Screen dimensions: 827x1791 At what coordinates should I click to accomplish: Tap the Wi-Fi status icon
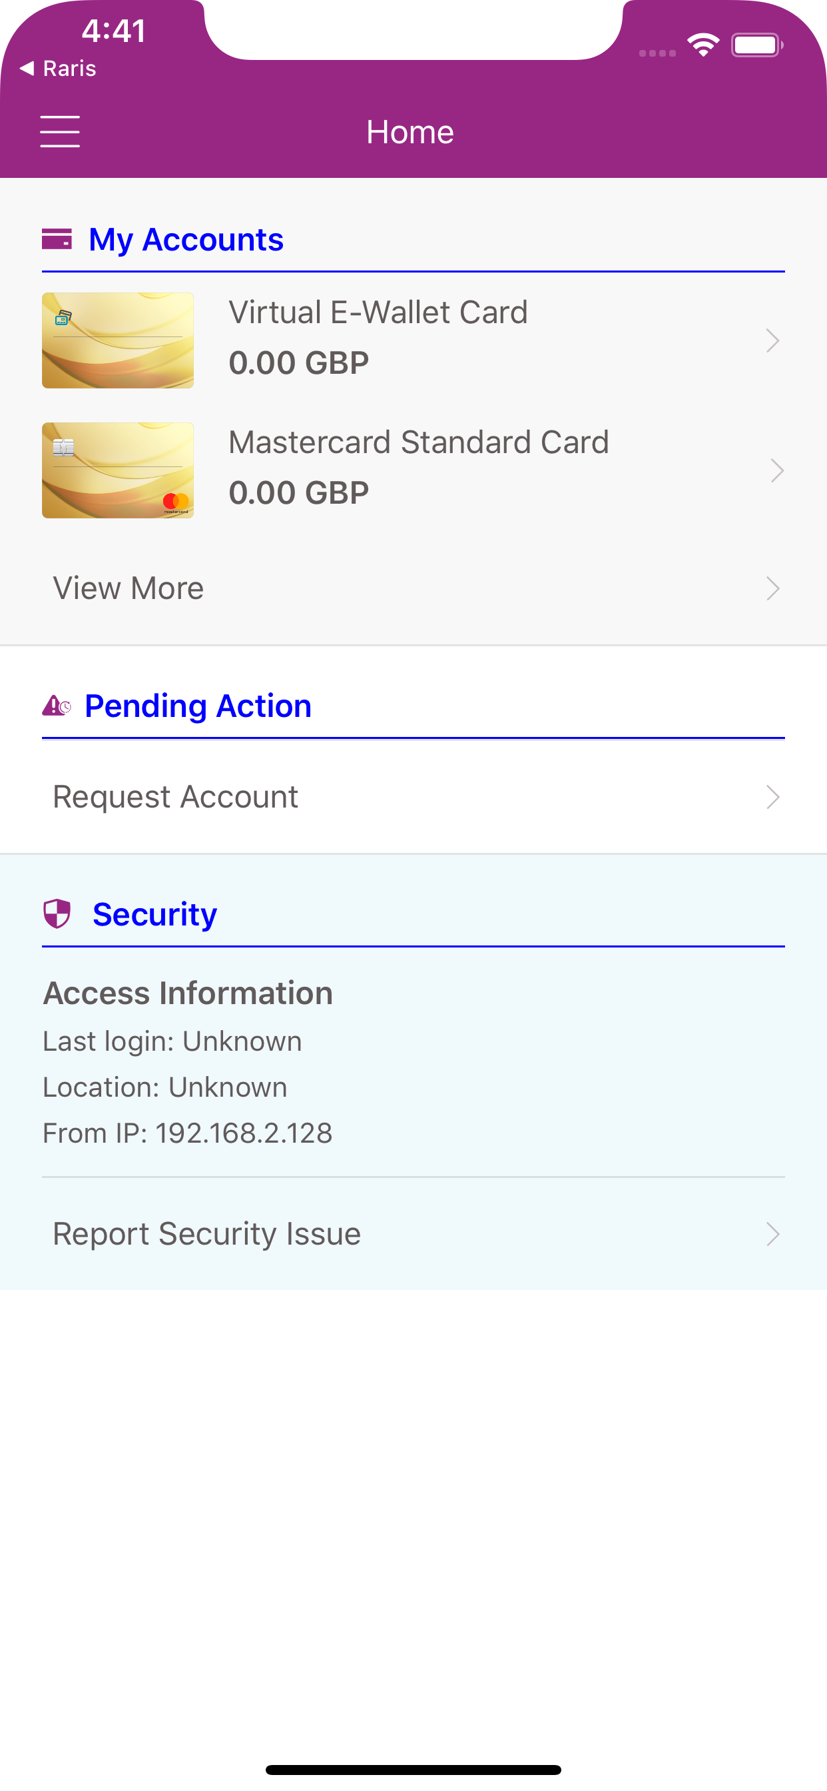coord(703,45)
